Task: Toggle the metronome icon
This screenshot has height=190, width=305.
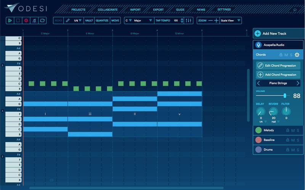Action: pos(34,21)
